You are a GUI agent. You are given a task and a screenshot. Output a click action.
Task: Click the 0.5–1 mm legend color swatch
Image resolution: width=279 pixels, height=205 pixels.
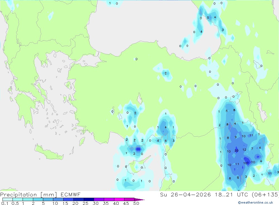[18, 199]
